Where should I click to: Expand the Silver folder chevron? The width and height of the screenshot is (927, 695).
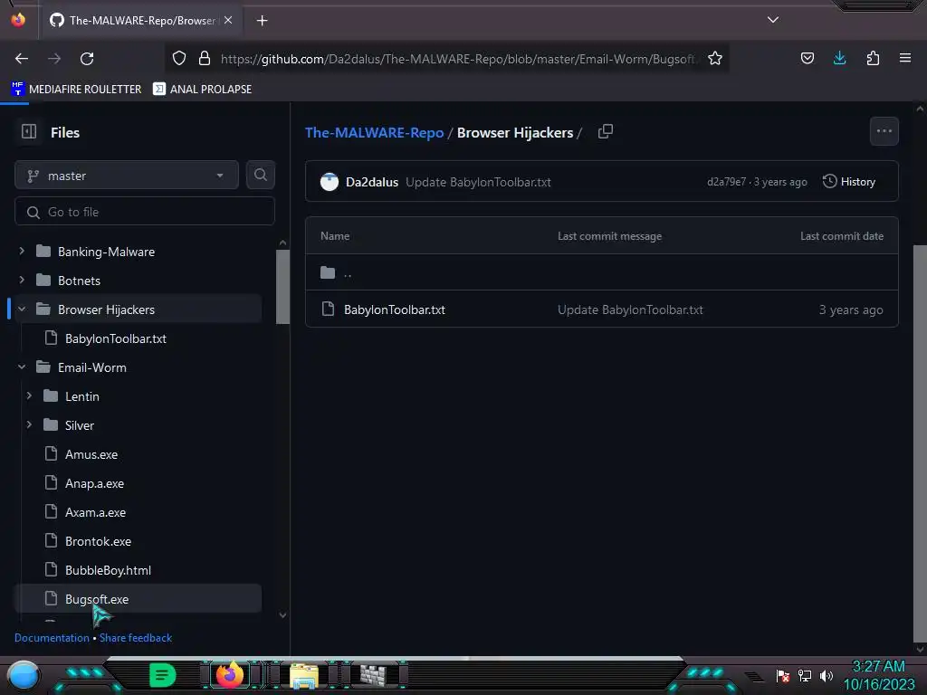pos(29,425)
